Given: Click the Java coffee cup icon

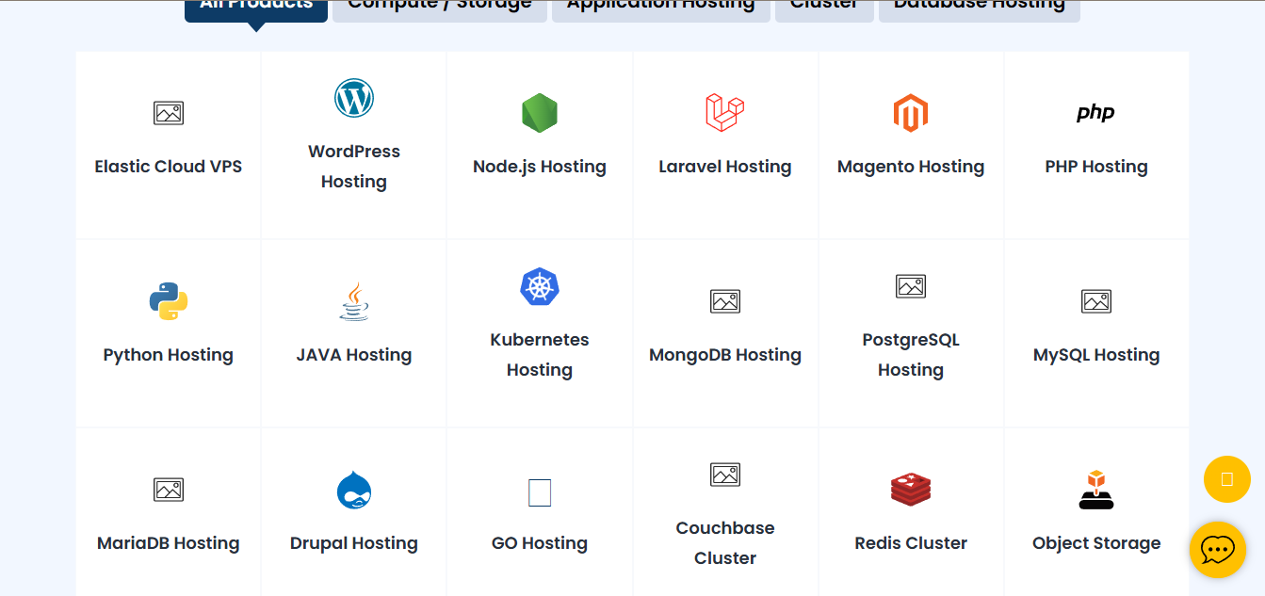Looking at the screenshot, I should point(354,301).
